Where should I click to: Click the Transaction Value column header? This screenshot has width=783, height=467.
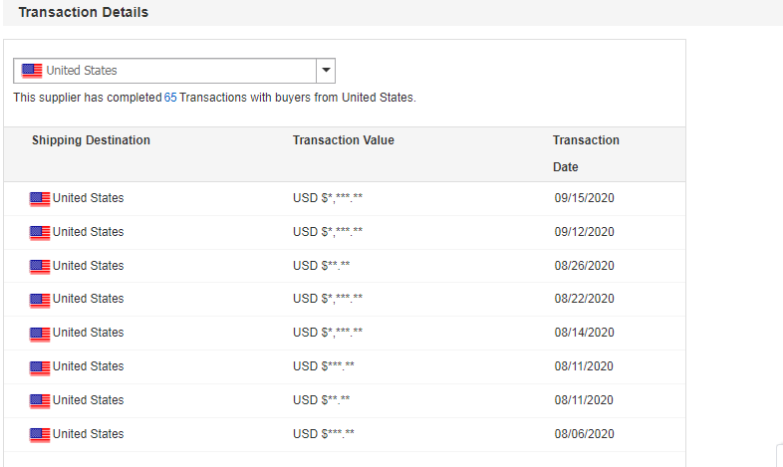344,140
